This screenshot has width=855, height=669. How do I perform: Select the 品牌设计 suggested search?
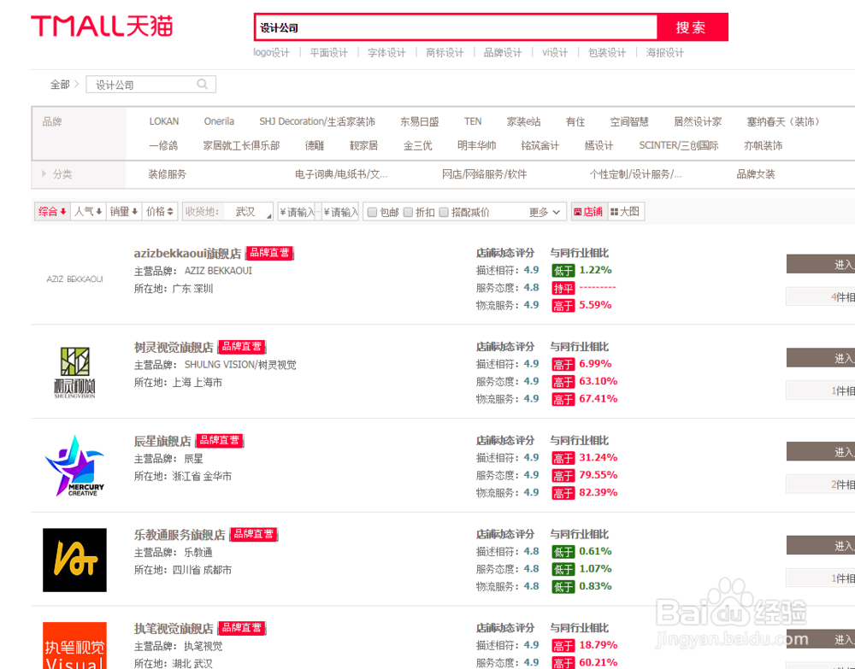(502, 52)
